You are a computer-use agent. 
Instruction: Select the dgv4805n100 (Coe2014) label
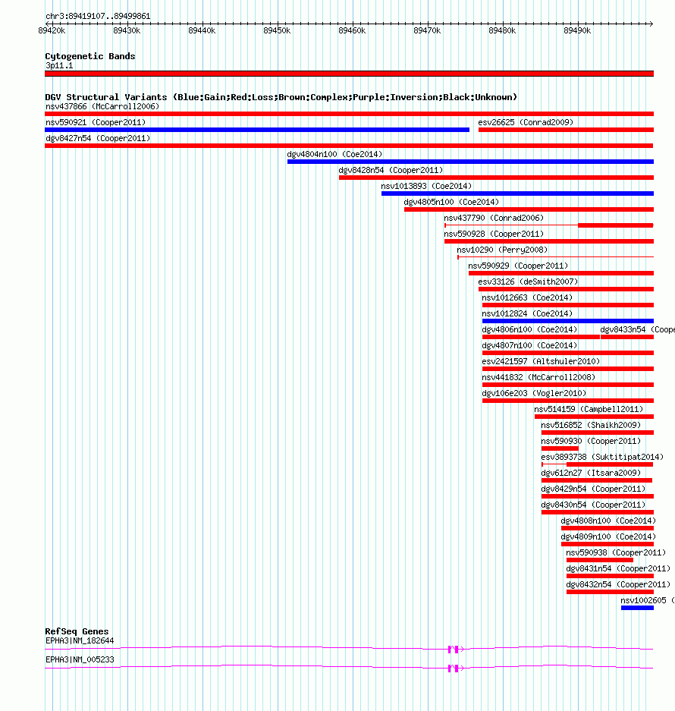(x=451, y=201)
